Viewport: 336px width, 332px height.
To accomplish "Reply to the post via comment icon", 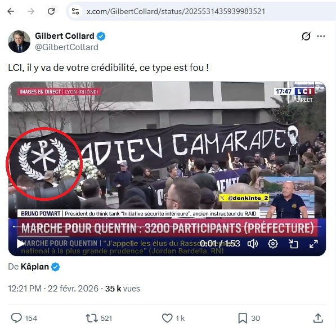I will (x=16, y=318).
